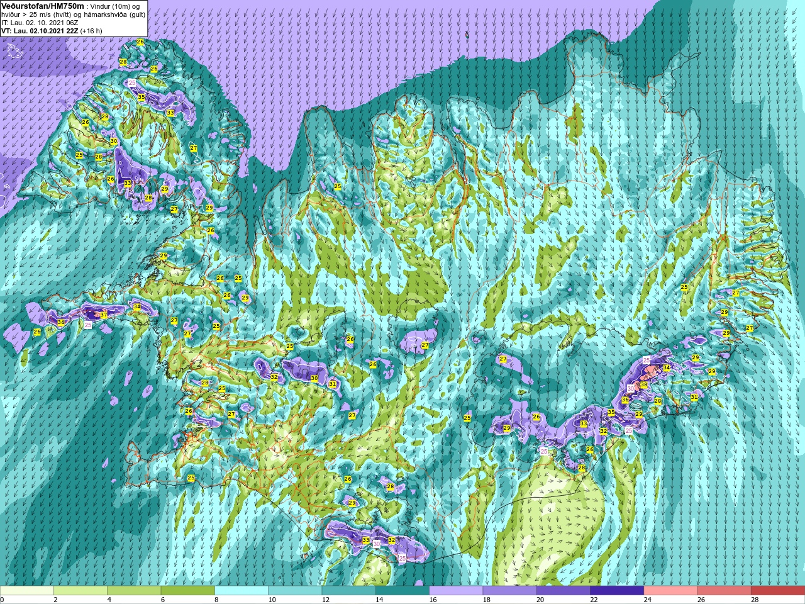805x604 pixels.
Task: Click the 26–28 m/s salmon legend swatch
Action: [724, 591]
